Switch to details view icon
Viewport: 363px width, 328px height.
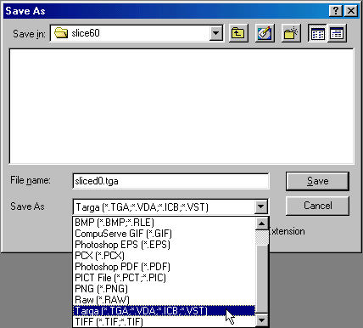click(337, 33)
